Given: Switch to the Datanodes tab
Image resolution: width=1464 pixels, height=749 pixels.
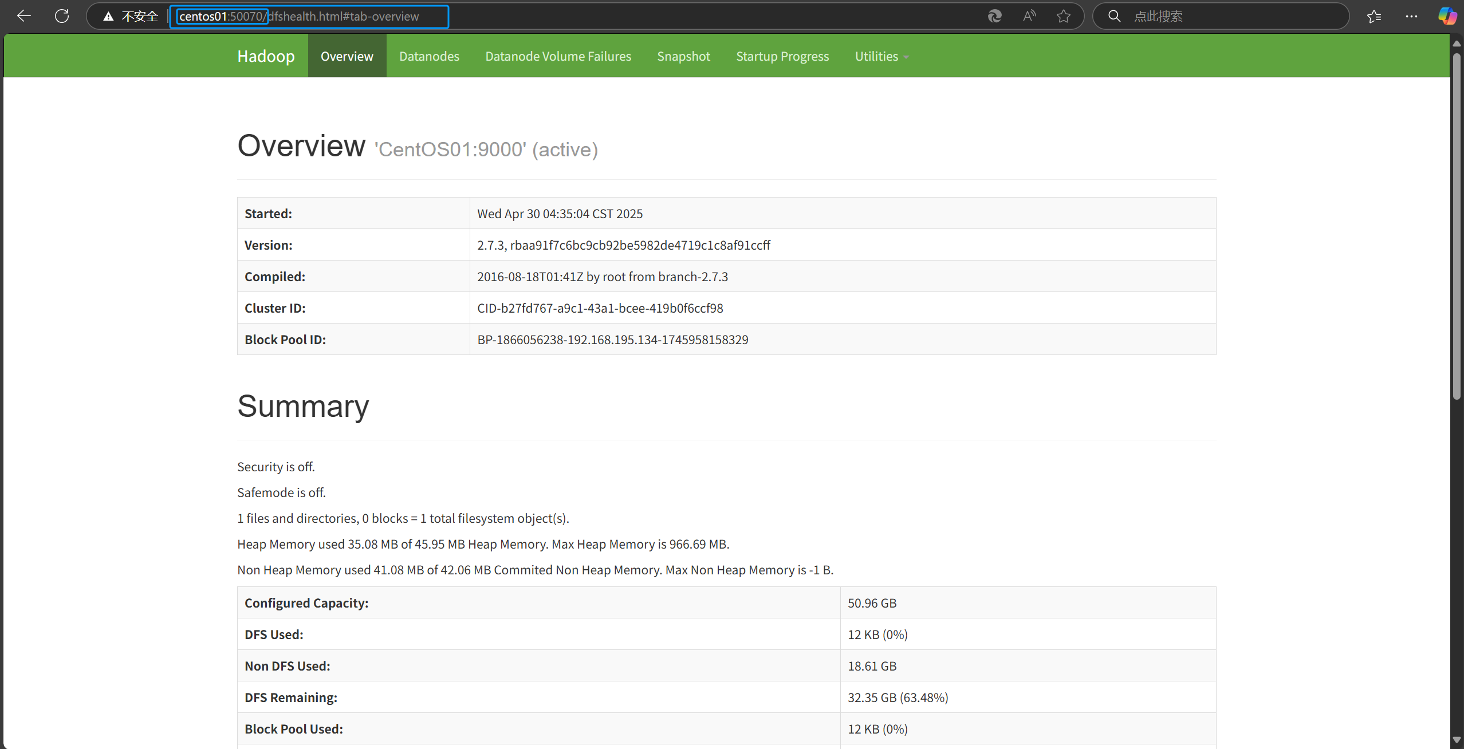Looking at the screenshot, I should click(x=429, y=56).
